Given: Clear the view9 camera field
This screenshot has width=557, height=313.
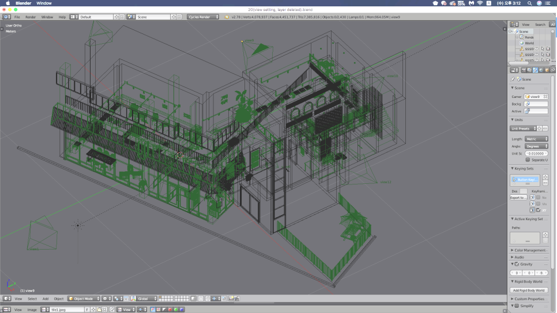Looking at the screenshot, I should click(x=545, y=96).
